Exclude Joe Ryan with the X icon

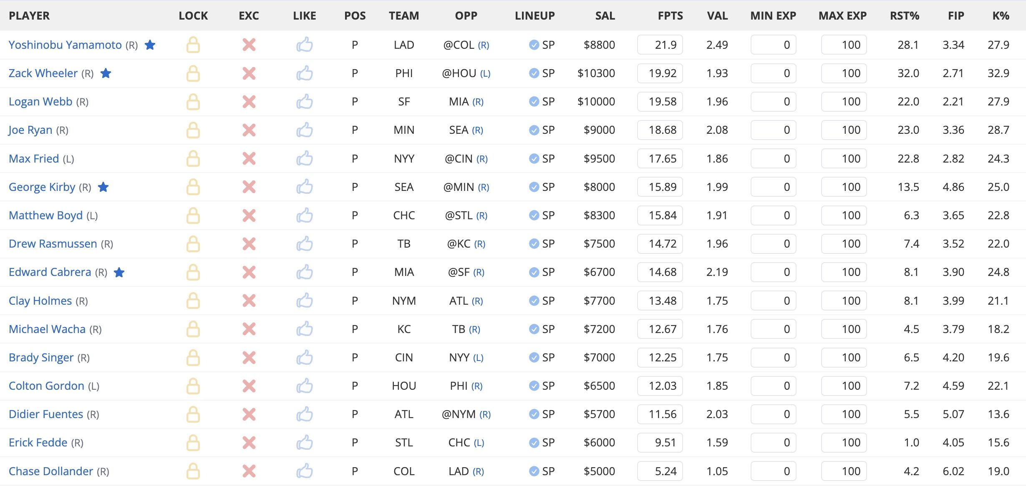[249, 130]
